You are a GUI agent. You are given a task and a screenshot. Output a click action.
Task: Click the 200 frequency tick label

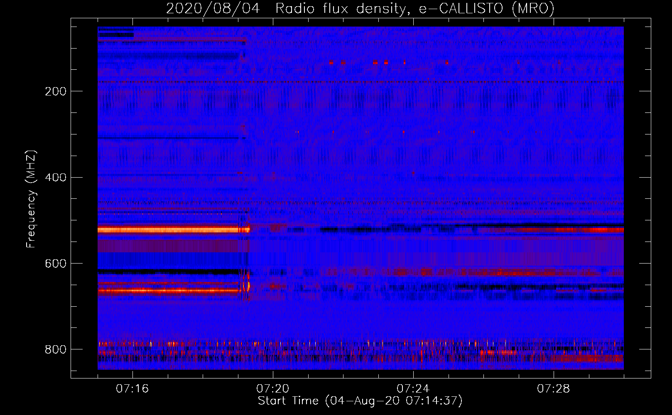[56, 91]
